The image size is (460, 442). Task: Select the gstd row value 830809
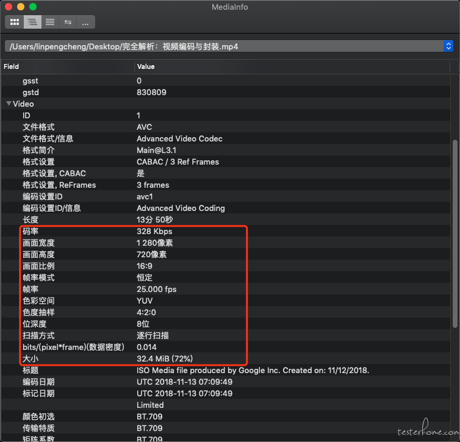click(151, 92)
